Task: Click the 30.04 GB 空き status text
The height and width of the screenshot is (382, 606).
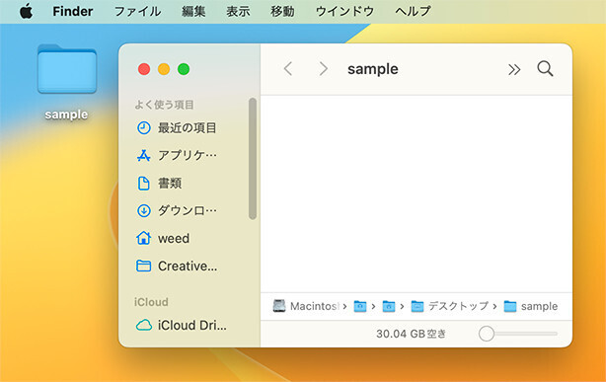Action: coord(412,334)
